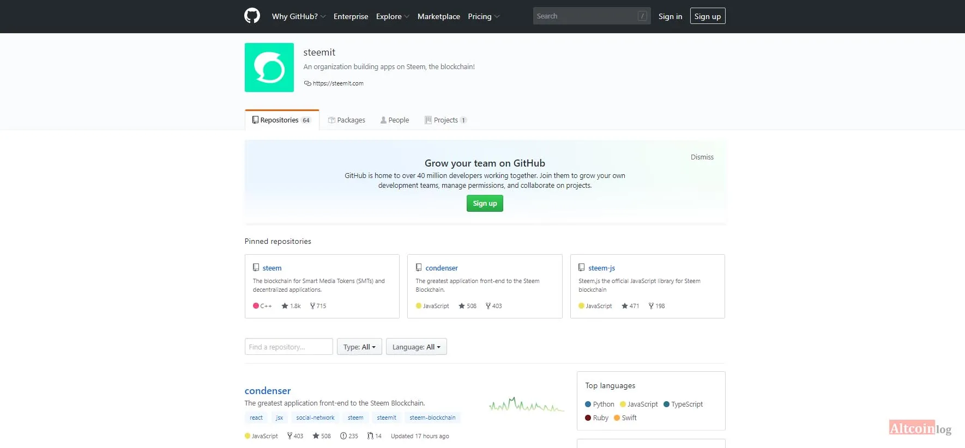The image size is (965, 448).
Task: Click the pink C++ language dot
Action: pos(256,306)
